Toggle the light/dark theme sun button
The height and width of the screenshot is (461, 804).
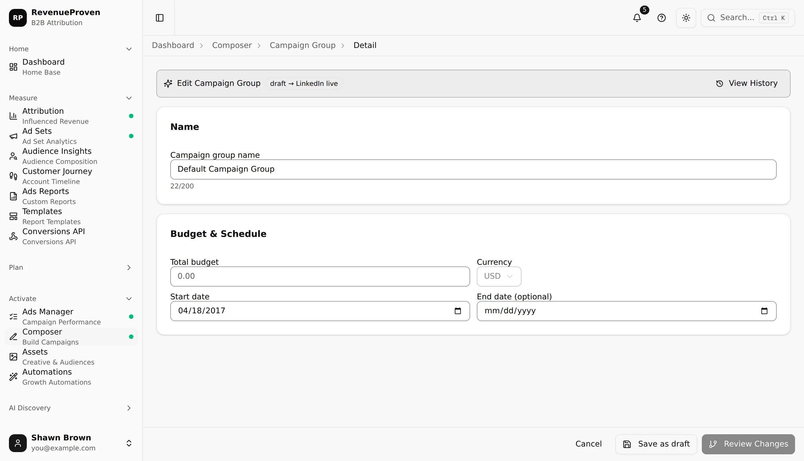point(686,18)
